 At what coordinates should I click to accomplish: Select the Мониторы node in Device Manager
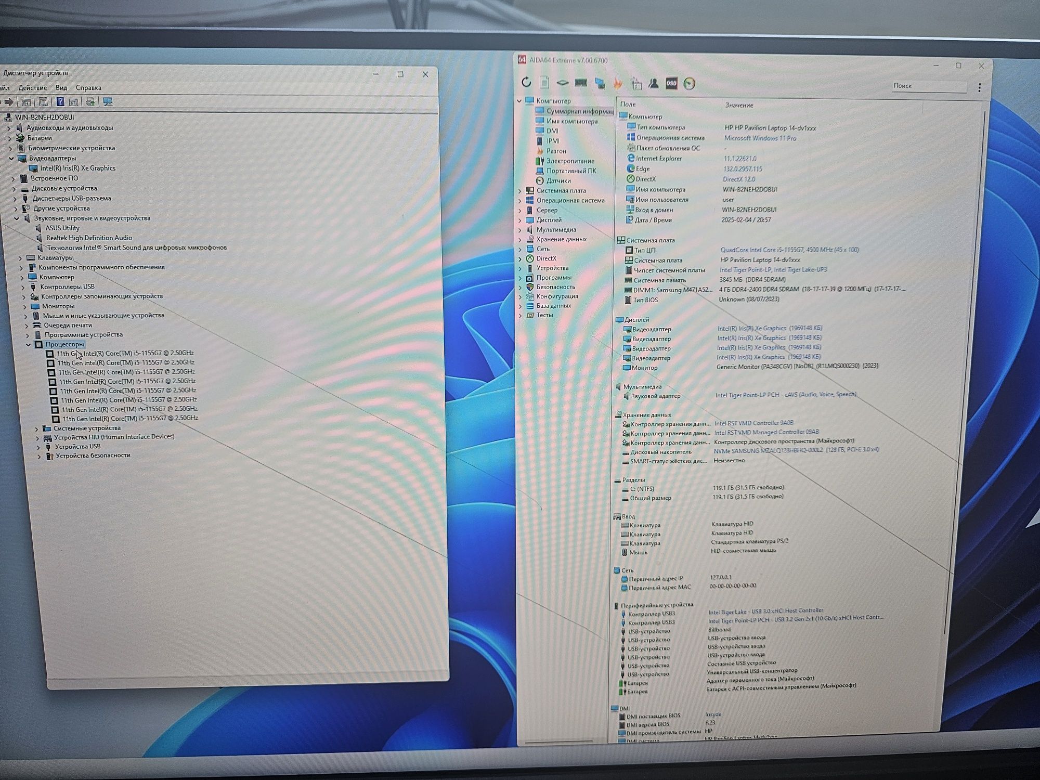57,307
